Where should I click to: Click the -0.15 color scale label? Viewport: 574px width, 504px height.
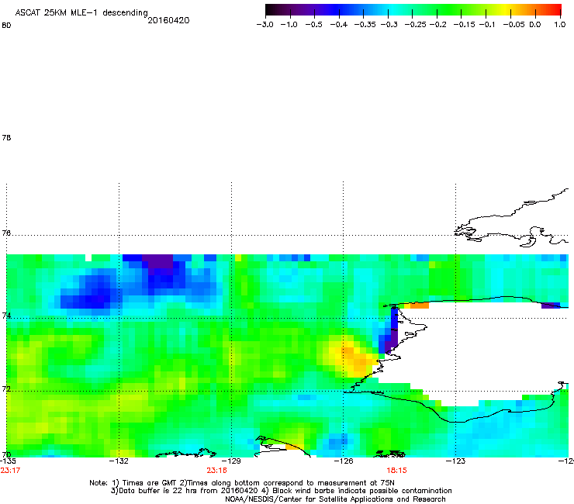pos(464,25)
